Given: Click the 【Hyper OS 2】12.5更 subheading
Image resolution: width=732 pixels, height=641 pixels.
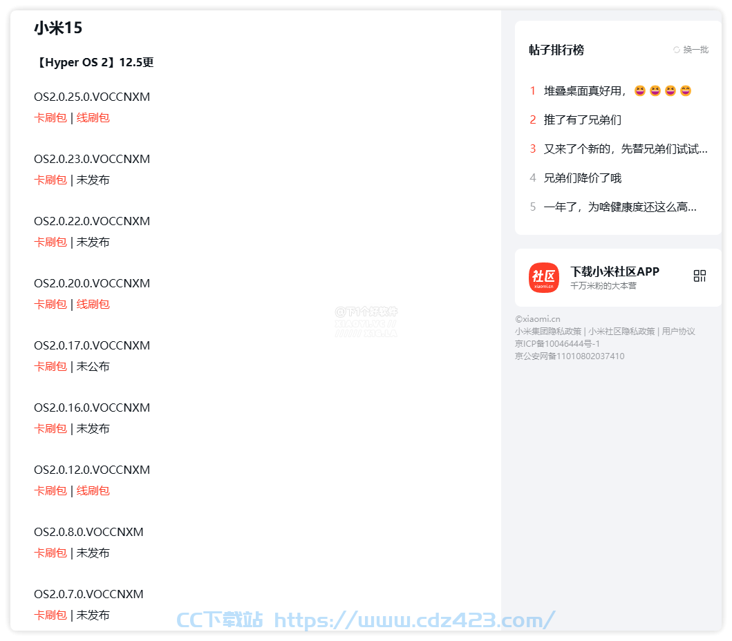Looking at the screenshot, I should point(94,62).
